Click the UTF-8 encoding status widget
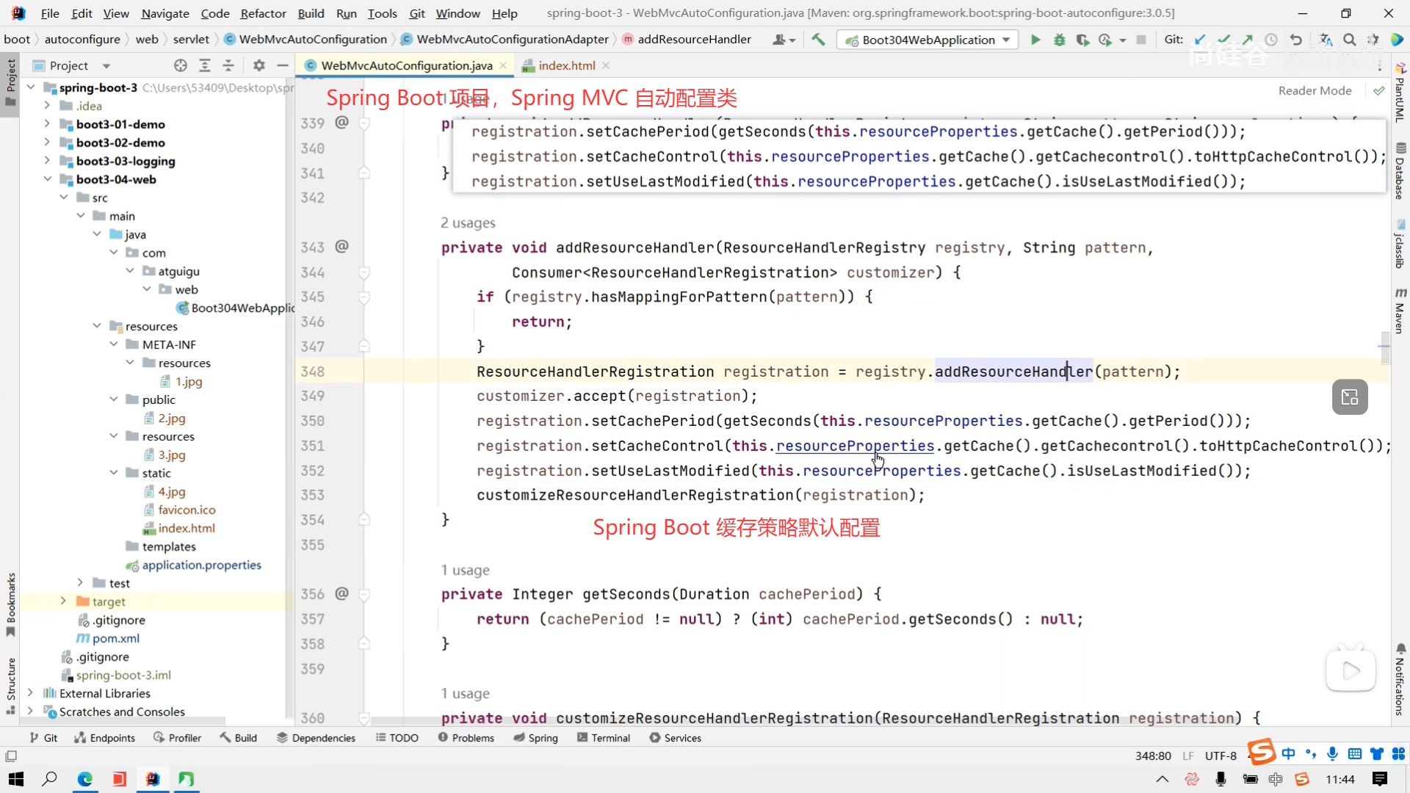Screen dimensions: 1410x793 tap(1221, 756)
